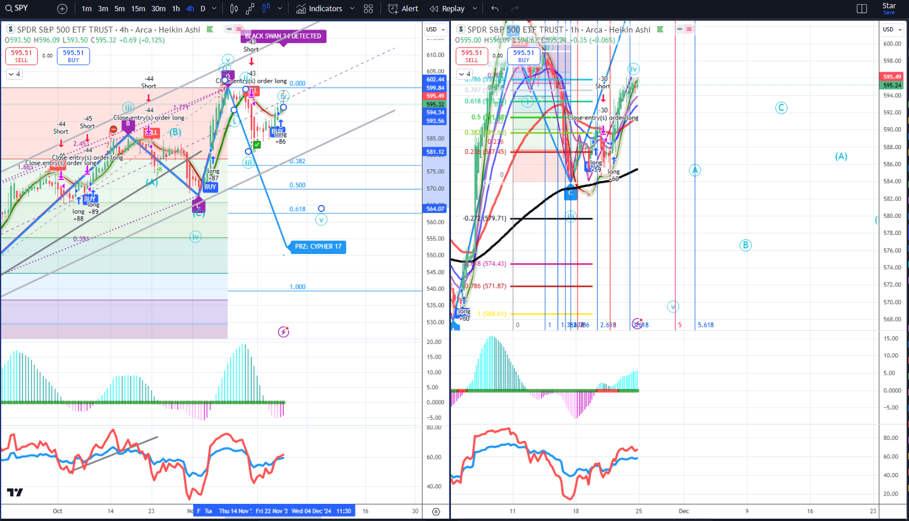Click the undo arrow
Screen dimensions: 909x521
coord(495,9)
